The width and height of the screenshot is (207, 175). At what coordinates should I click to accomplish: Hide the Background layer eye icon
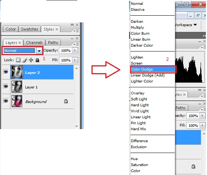click(x=6, y=101)
